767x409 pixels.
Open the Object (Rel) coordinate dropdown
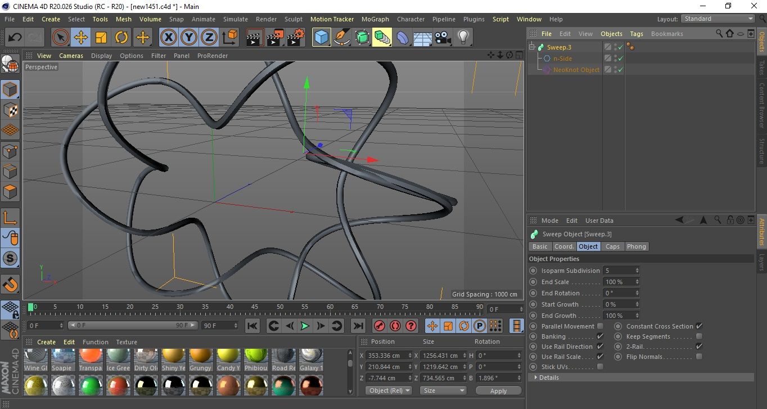click(x=389, y=390)
